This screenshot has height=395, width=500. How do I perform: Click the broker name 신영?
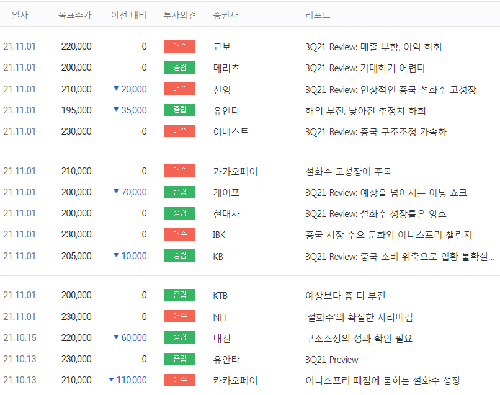click(221, 89)
